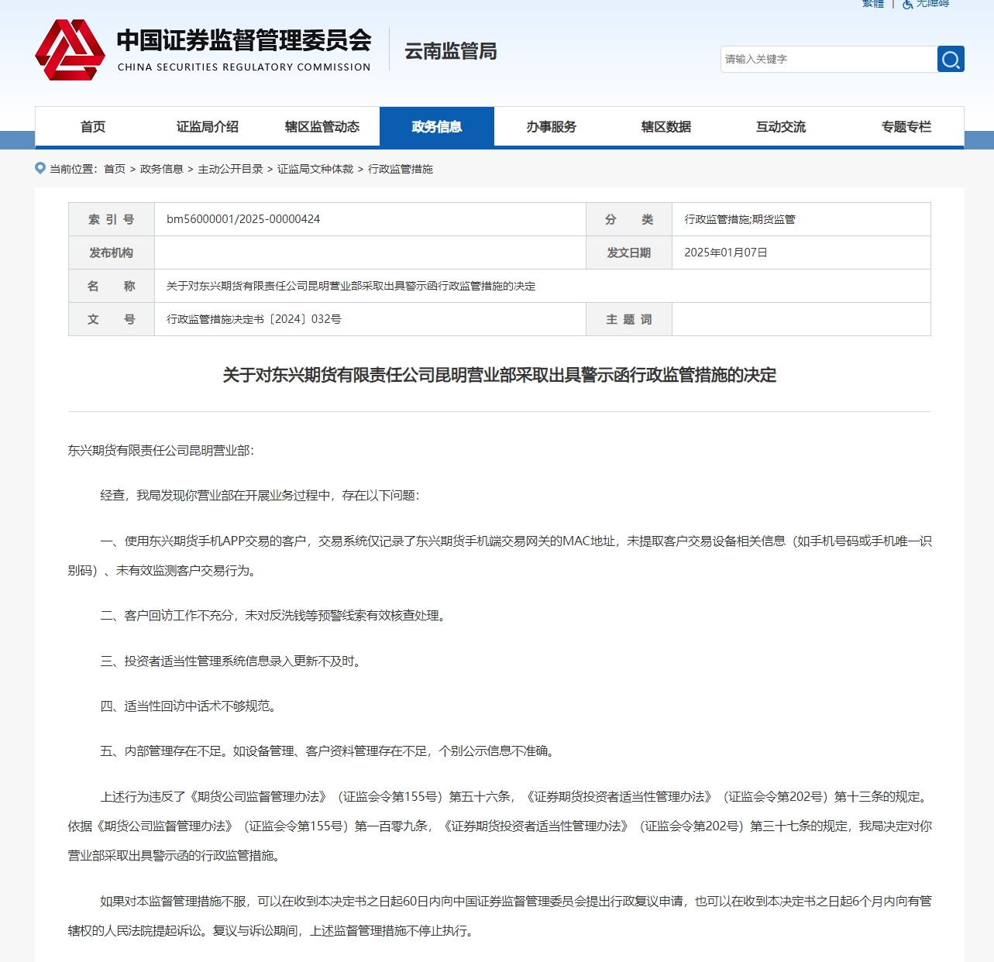
Task: Open the 证监局介绍 navigation tab
Action: 208,126
